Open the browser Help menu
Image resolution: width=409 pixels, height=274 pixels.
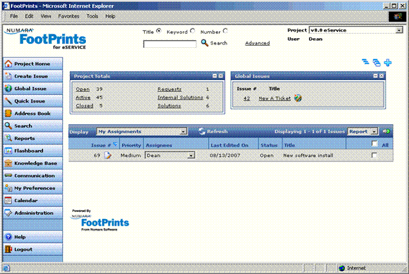(110, 16)
